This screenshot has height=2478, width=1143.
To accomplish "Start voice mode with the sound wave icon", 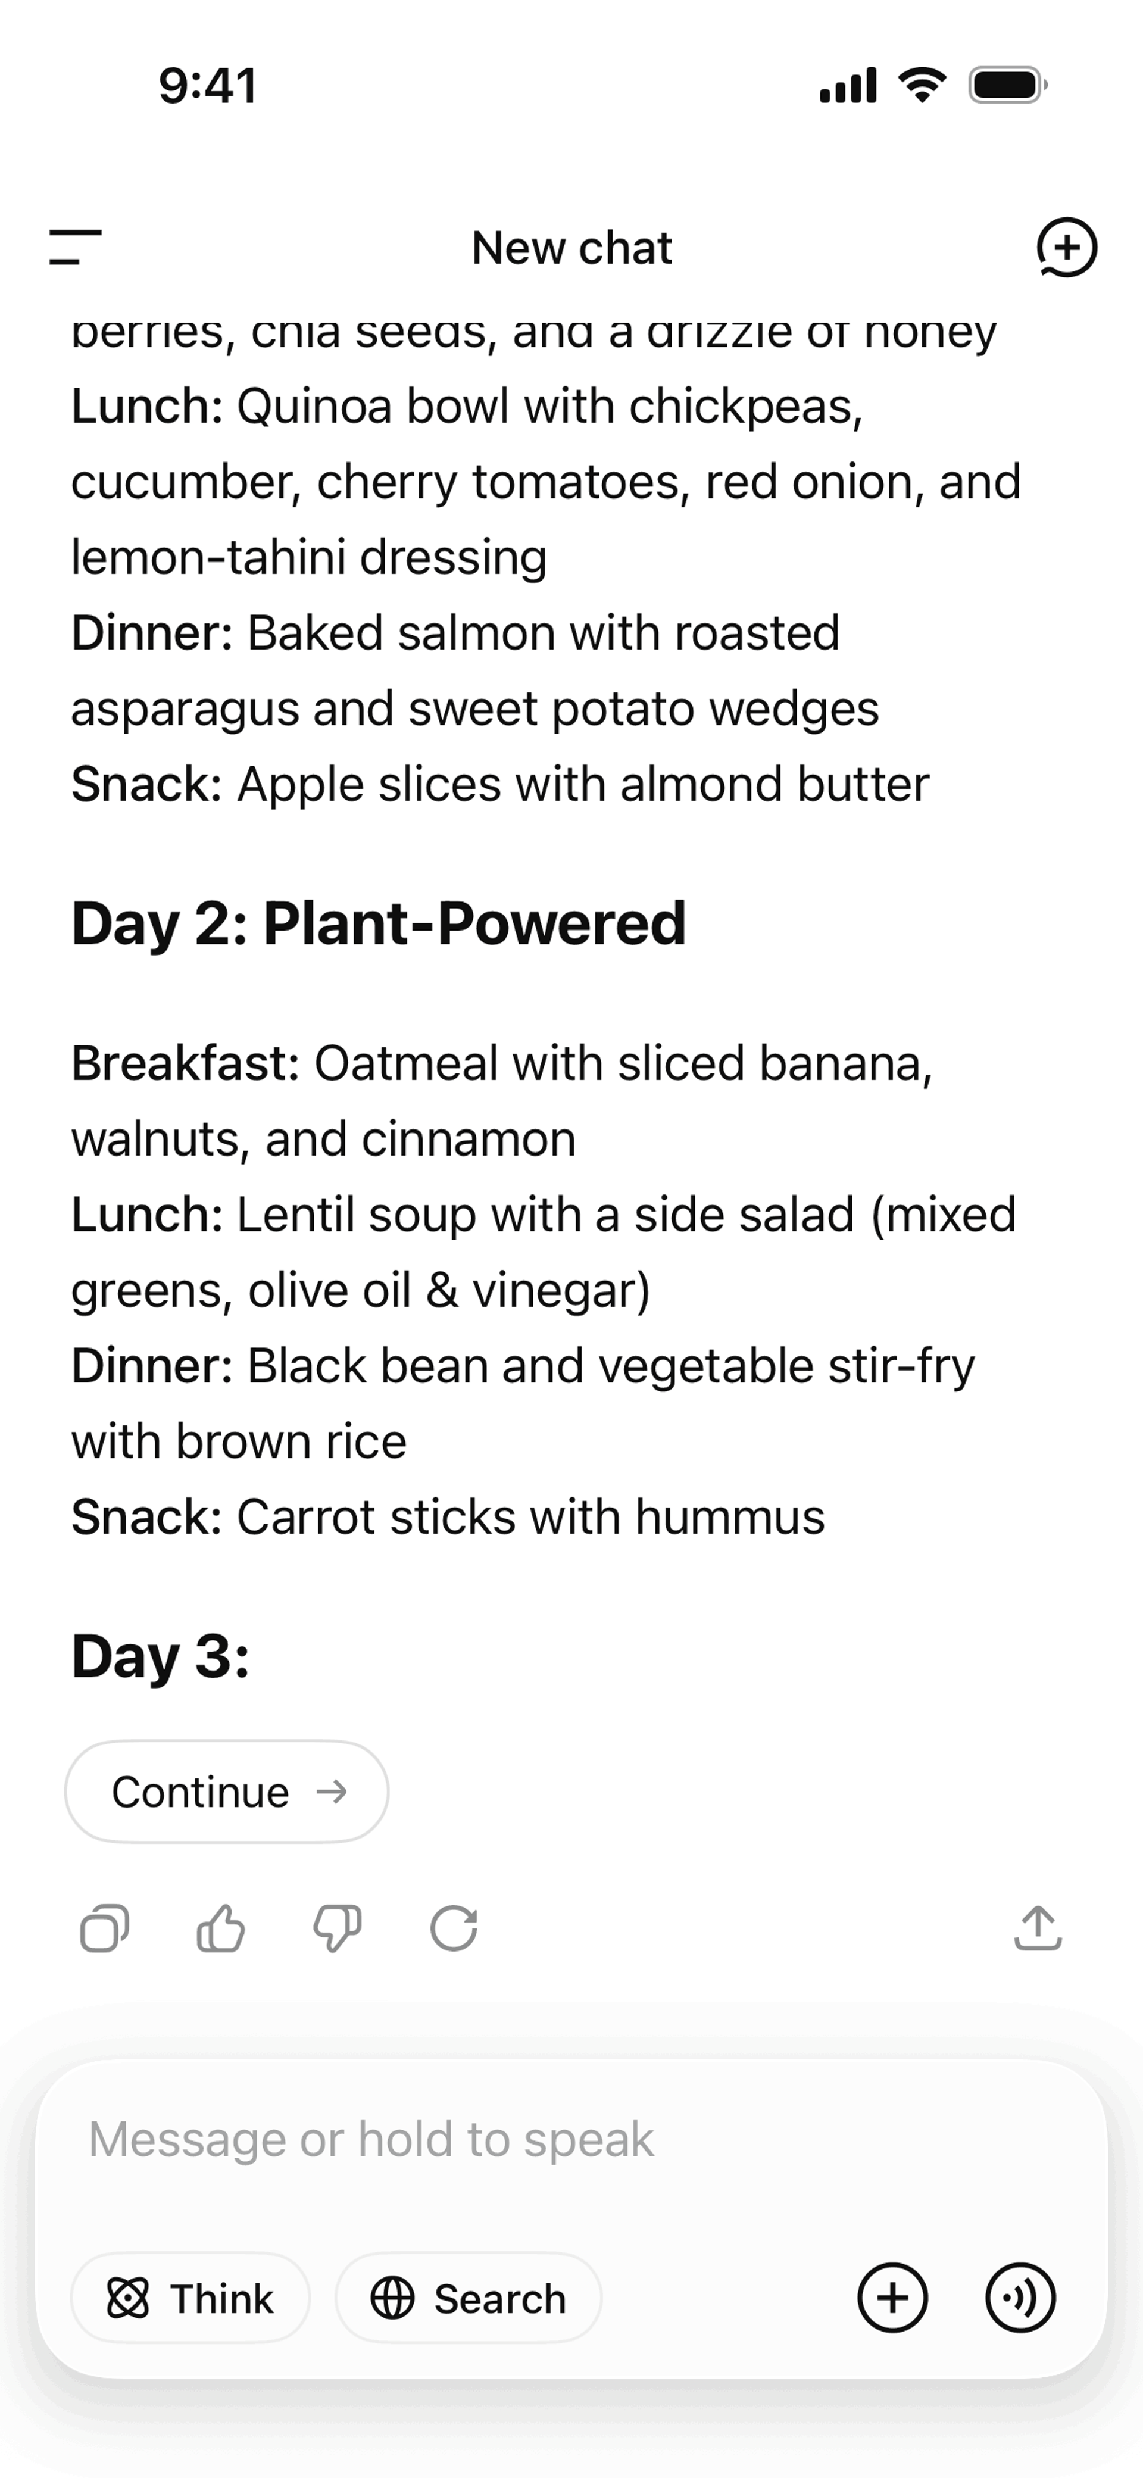I will [1021, 2297].
